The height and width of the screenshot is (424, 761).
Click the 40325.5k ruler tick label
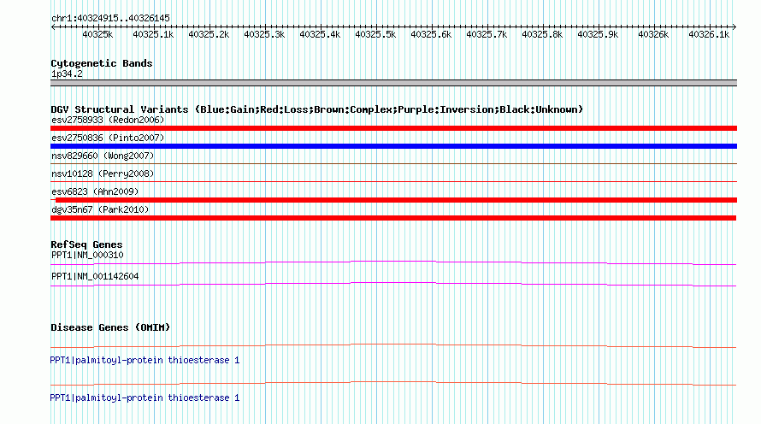[375, 34]
